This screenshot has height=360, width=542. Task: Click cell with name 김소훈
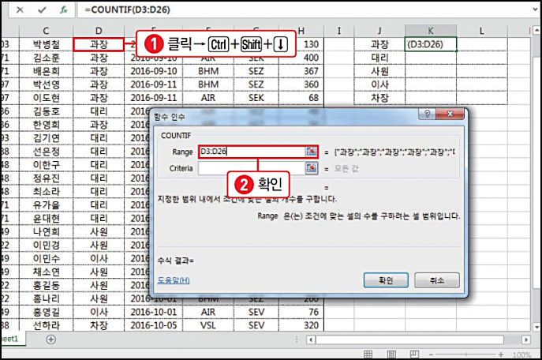coord(47,58)
